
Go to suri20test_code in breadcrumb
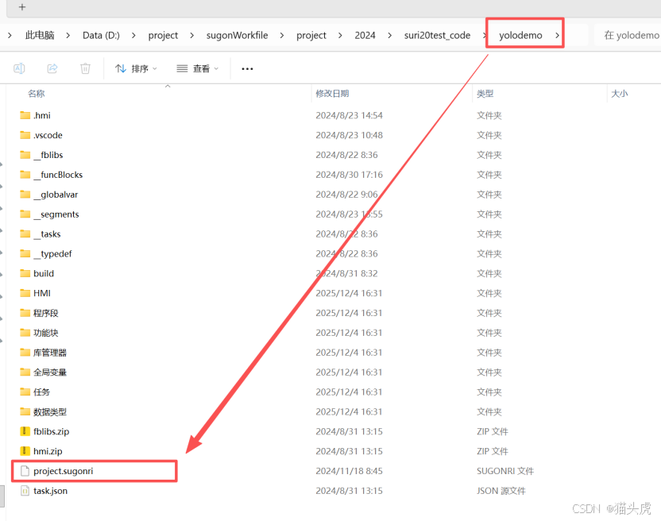pos(437,36)
